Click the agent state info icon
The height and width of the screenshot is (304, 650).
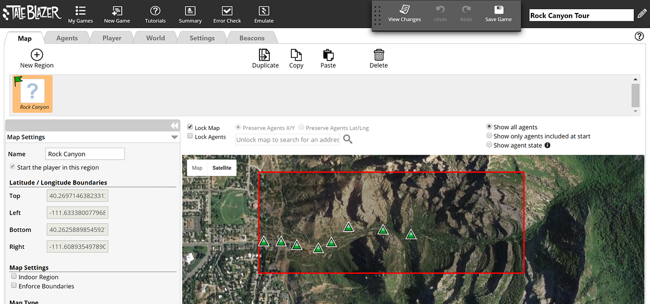click(x=547, y=145)
